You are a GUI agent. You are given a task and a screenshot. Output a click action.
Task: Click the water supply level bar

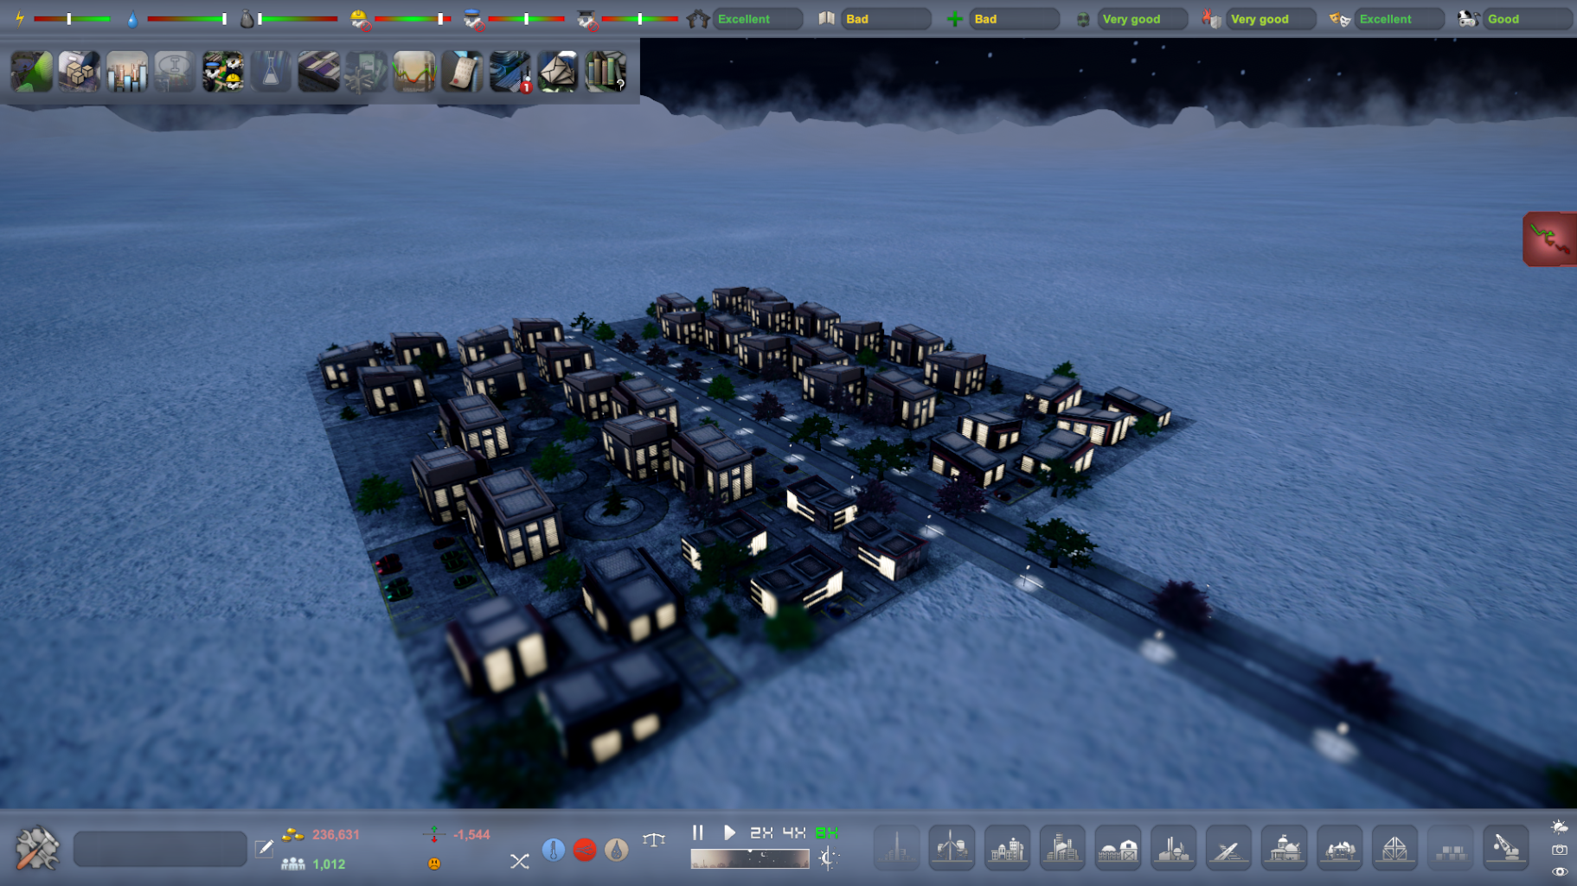[187, 19]
